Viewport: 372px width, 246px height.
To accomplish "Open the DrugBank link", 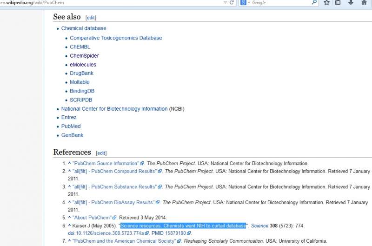I will (81, 73).
